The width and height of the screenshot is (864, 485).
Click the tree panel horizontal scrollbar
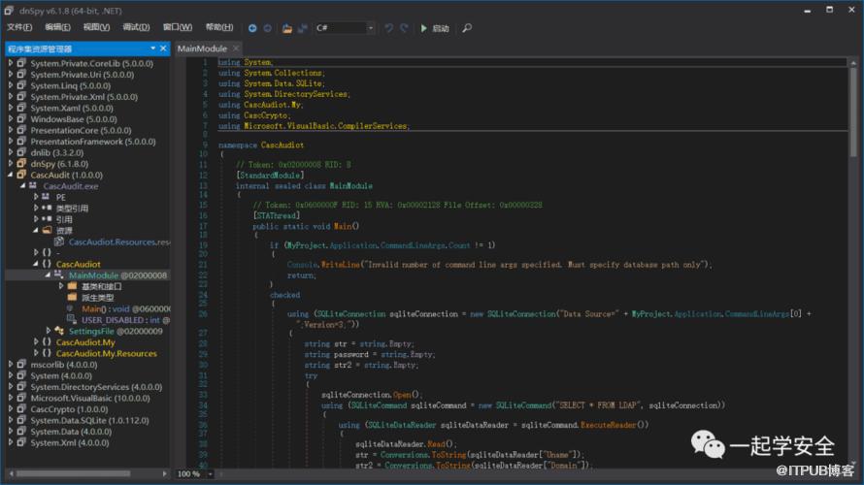[x=73, y=473]
